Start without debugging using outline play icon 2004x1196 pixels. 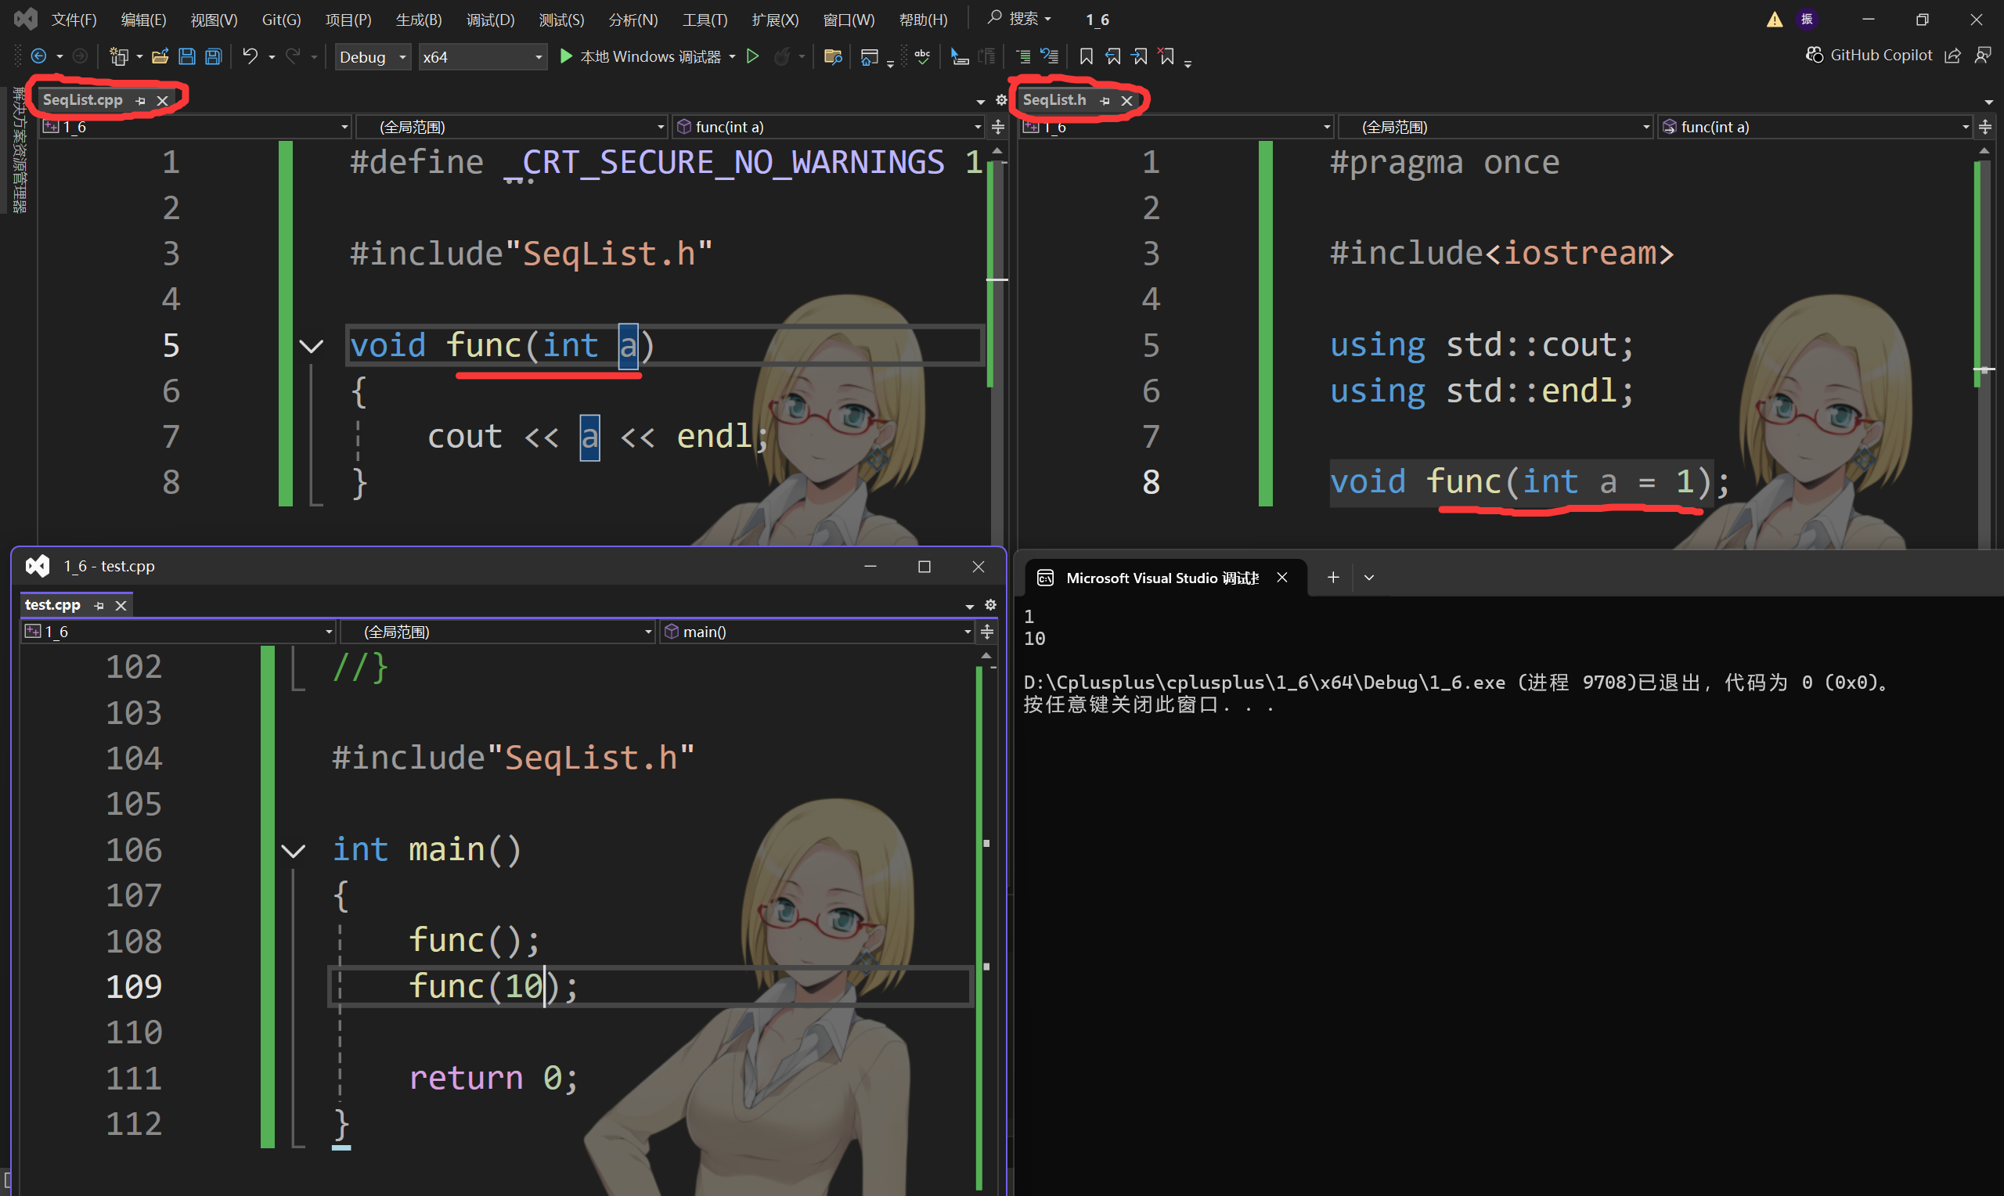752,56
